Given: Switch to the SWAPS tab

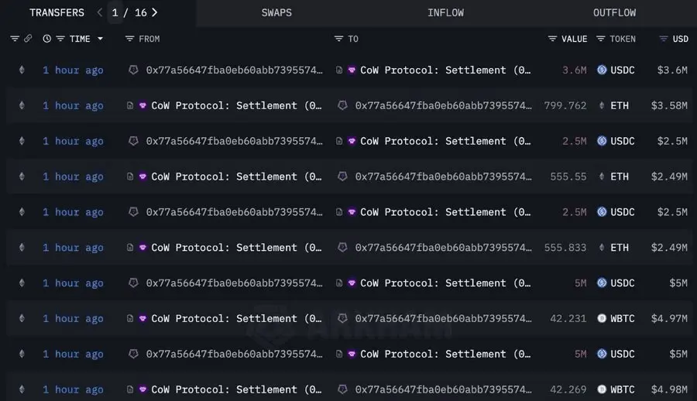Looking at the screenshot, I should point(276,13).
